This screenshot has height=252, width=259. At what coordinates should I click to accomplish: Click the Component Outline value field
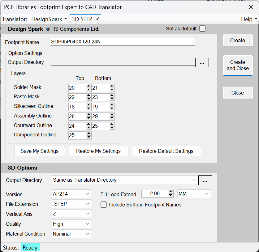77,135
